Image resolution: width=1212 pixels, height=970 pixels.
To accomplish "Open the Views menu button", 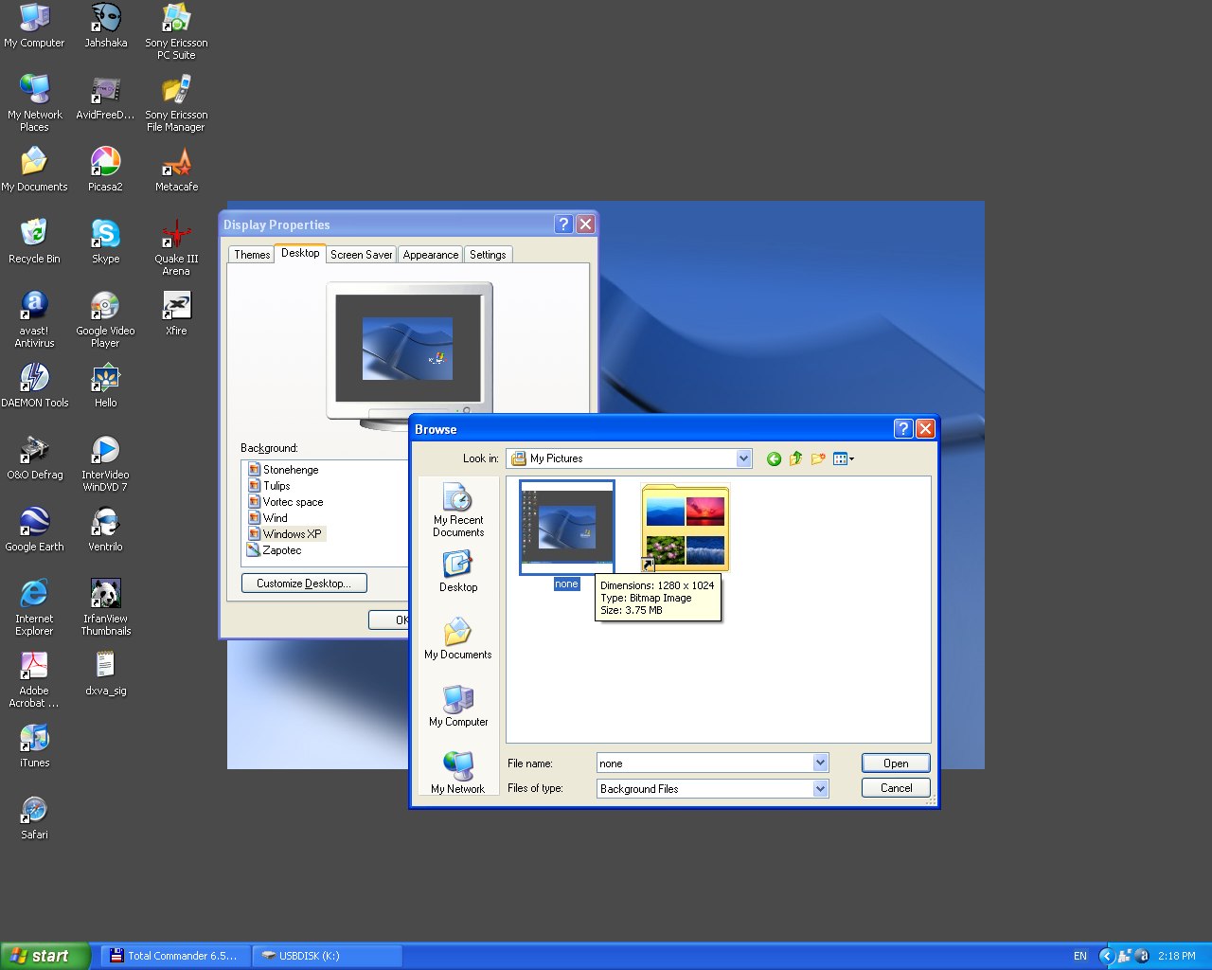I will tap(843, 458).
